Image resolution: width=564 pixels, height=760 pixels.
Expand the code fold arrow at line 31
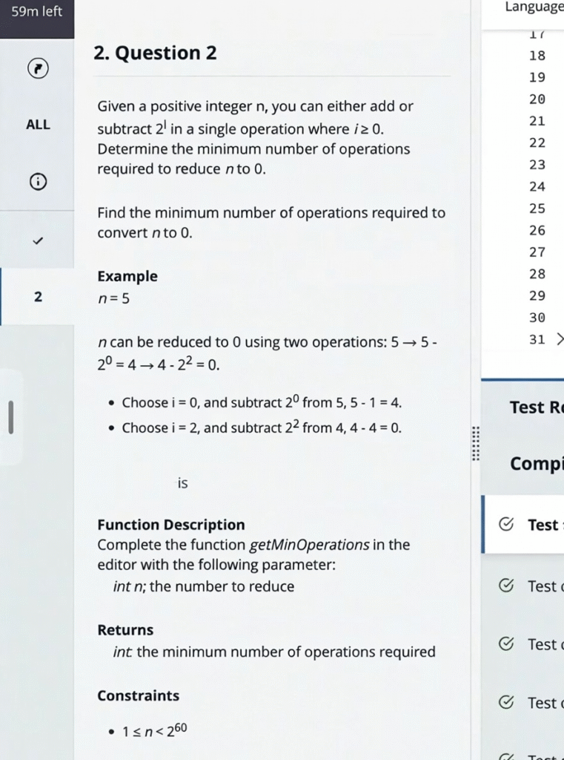(560, 340)
